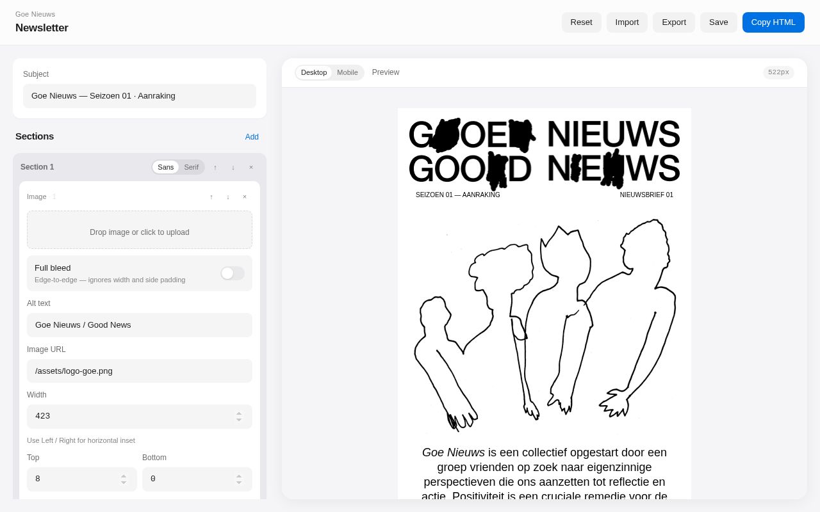Click the Subject input field
This screenshot has width=820, height=512.
click(x=140, y=96)
